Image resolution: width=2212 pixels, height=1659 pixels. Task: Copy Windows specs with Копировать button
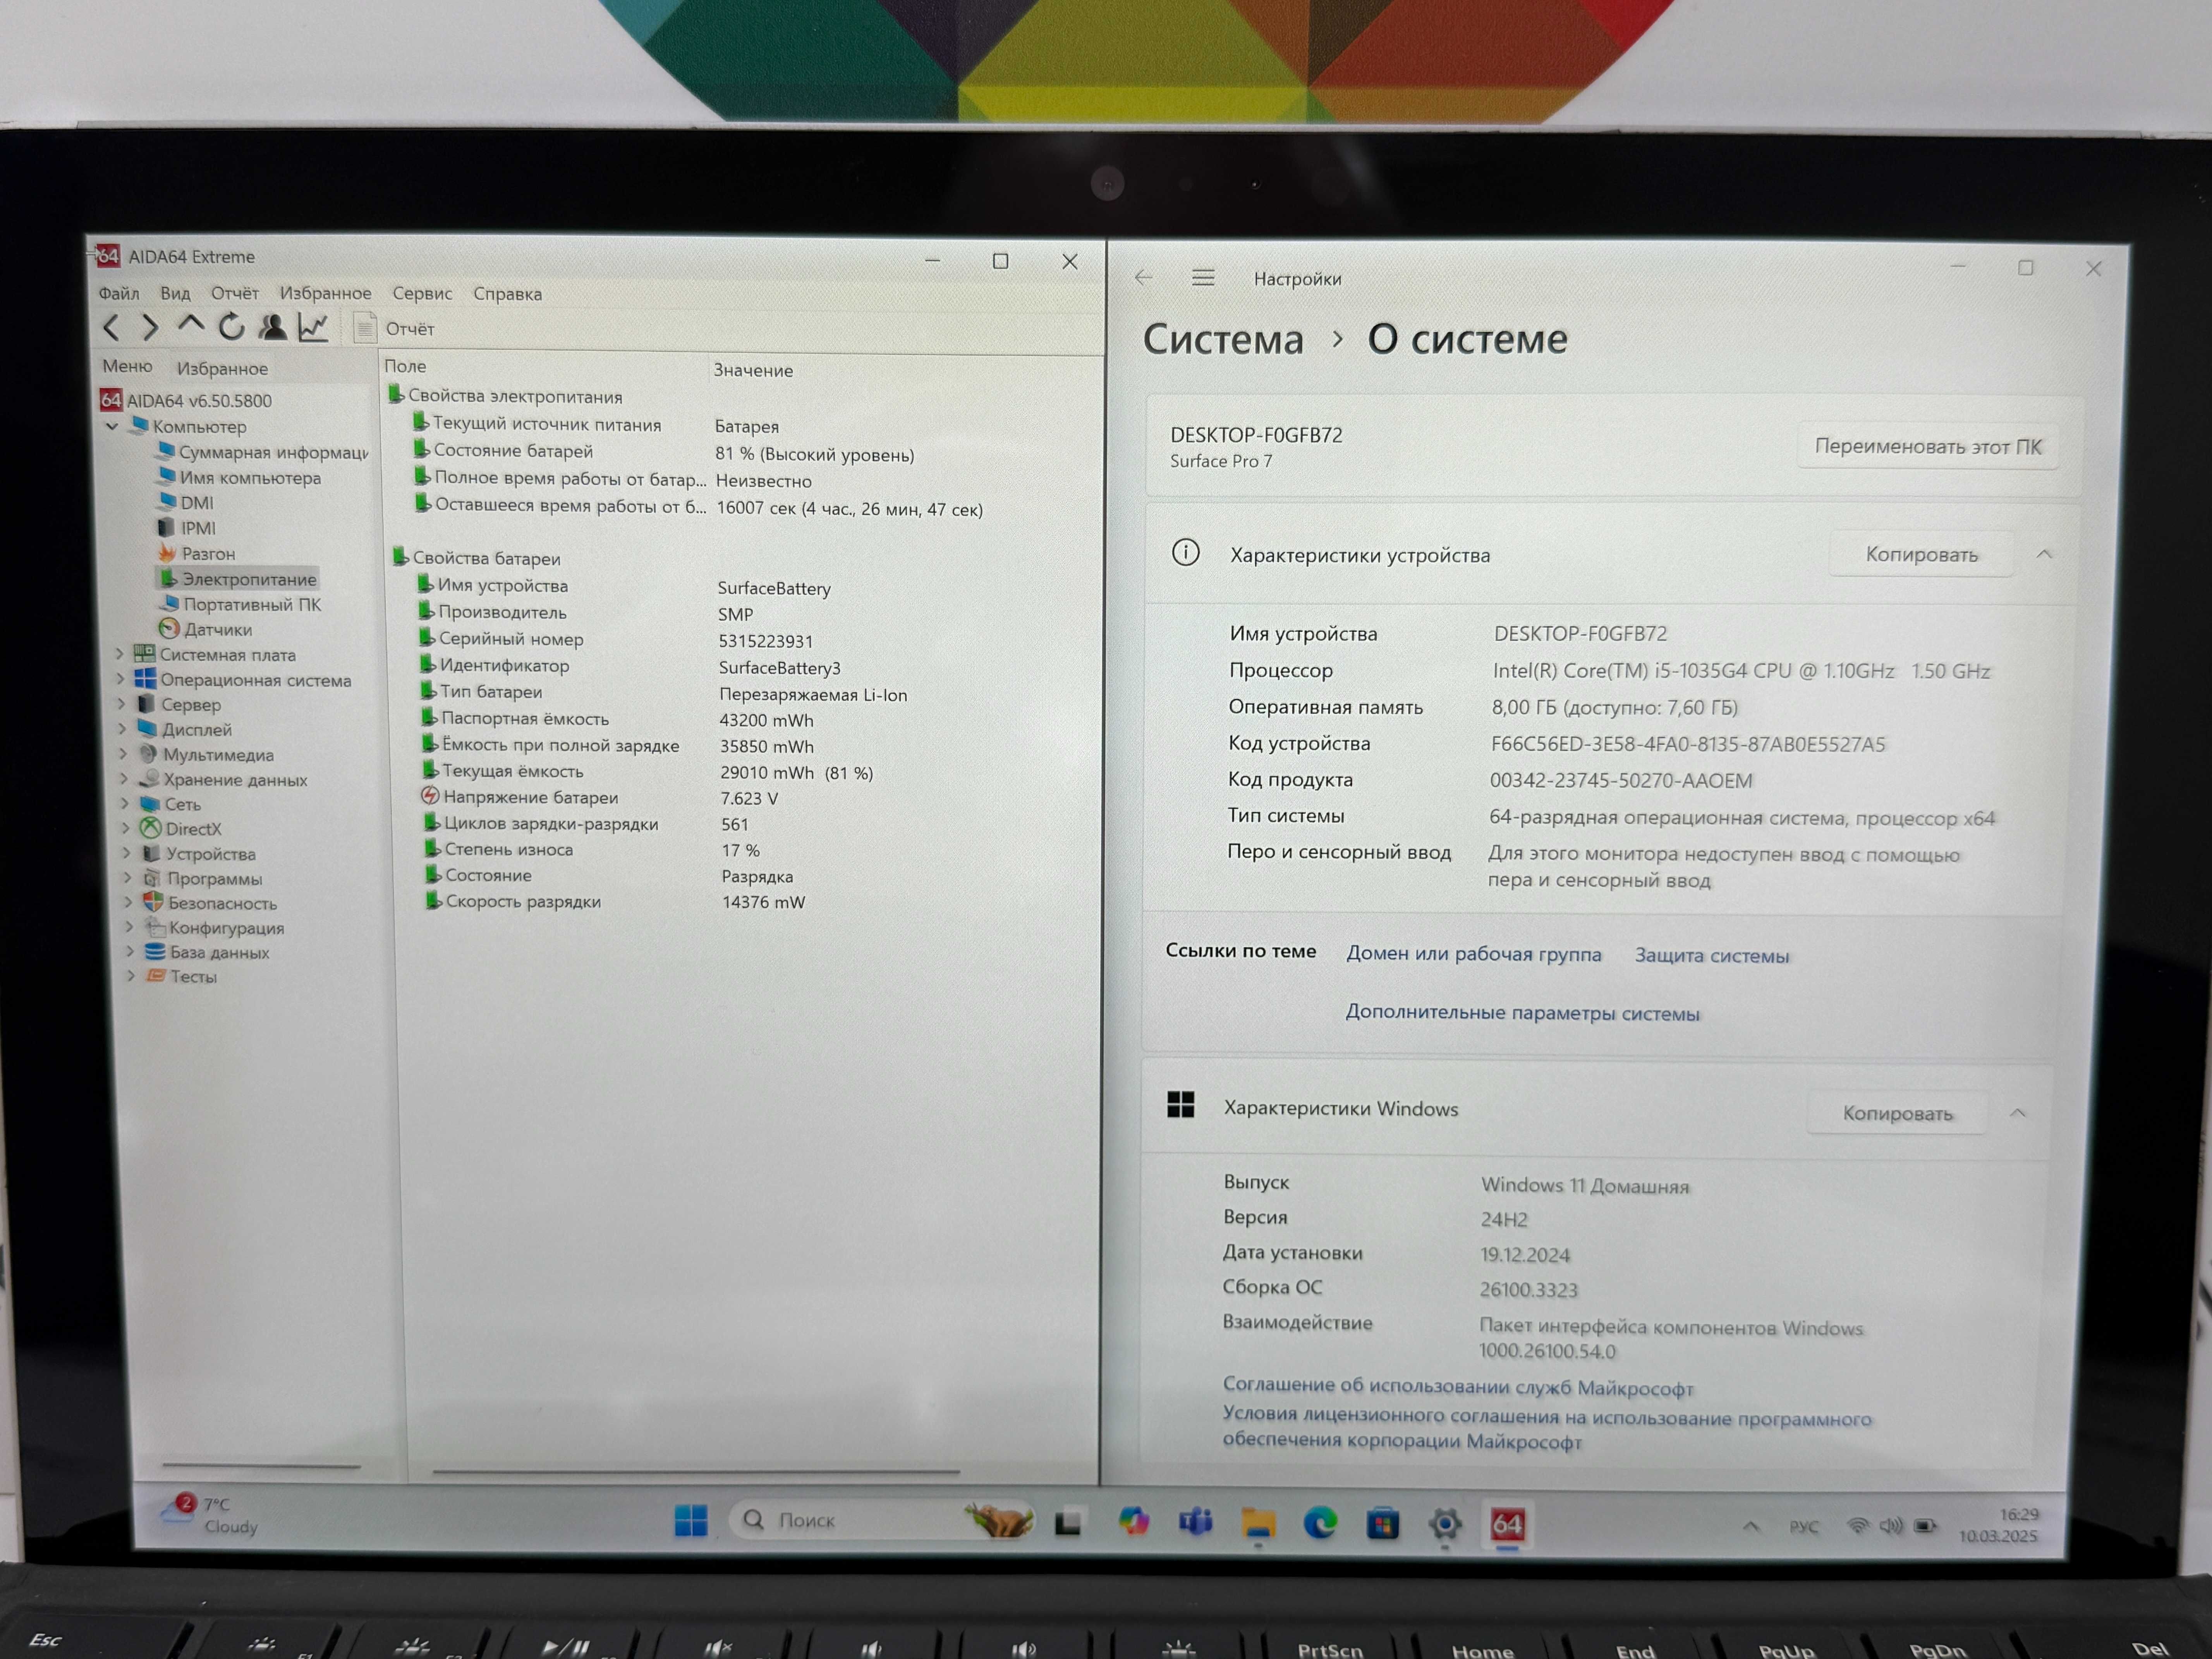click(x=1897, y=1113)
